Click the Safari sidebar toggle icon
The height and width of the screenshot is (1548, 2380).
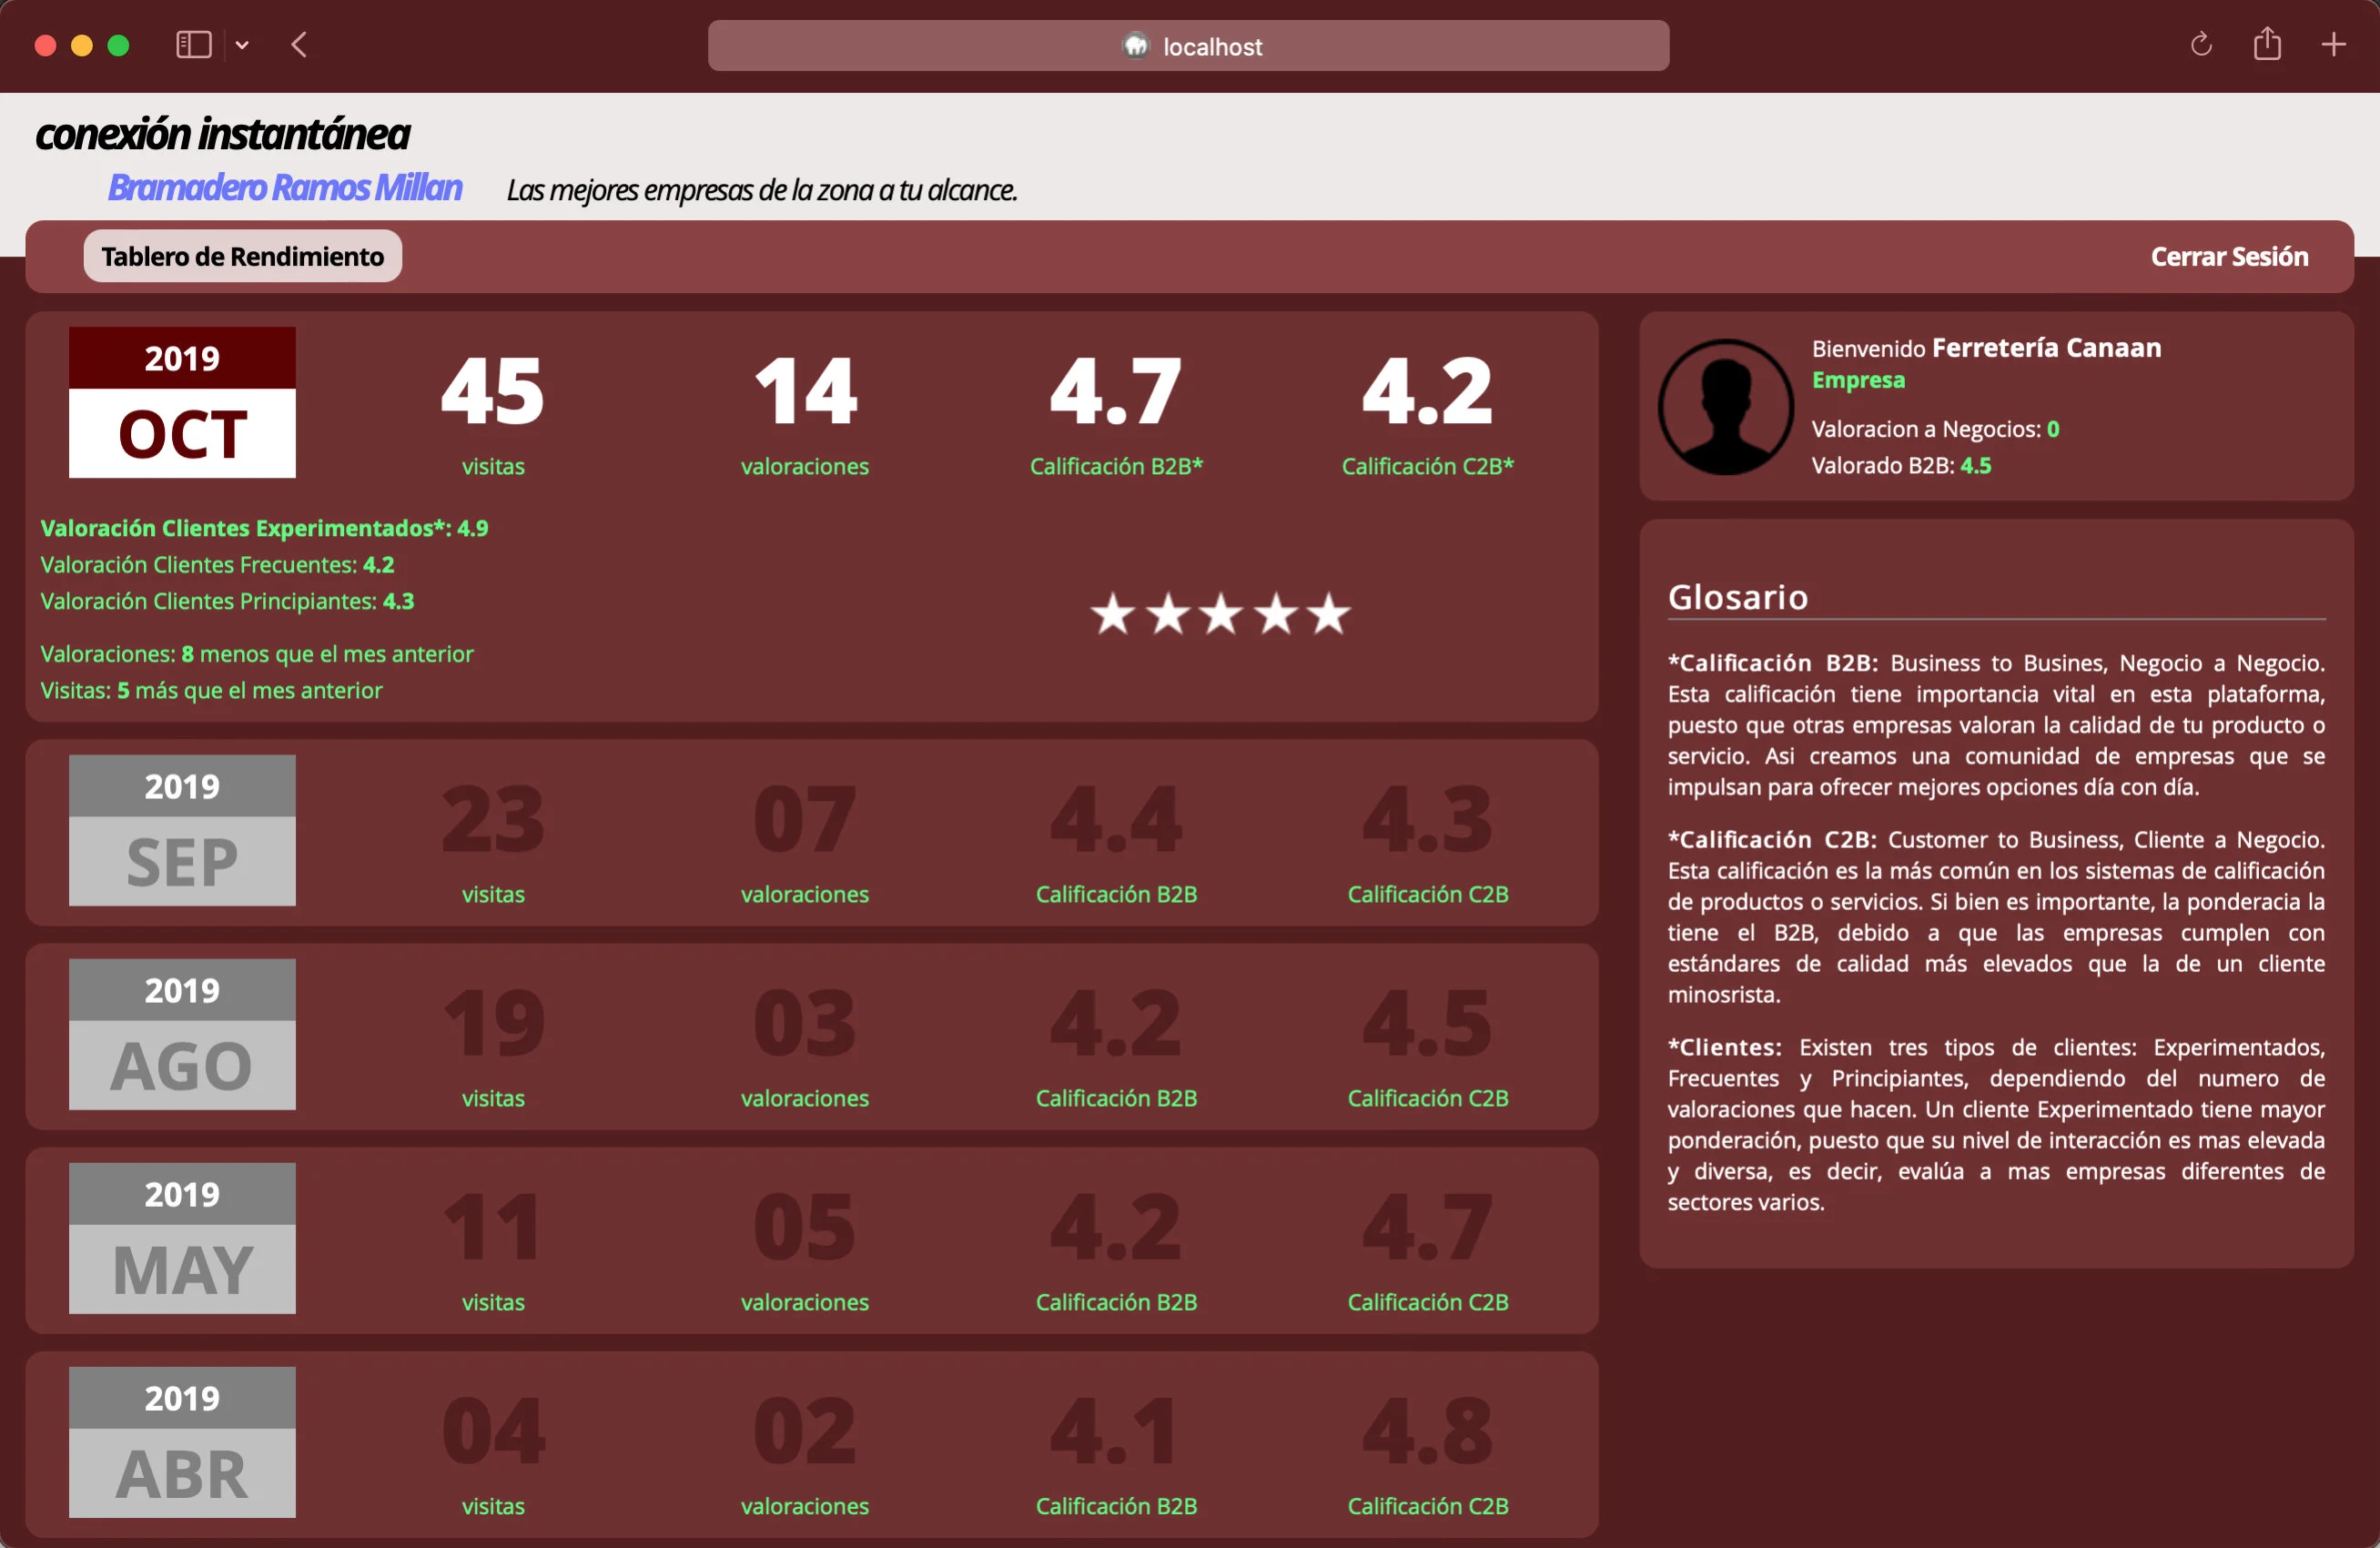(x=193, y=45)
